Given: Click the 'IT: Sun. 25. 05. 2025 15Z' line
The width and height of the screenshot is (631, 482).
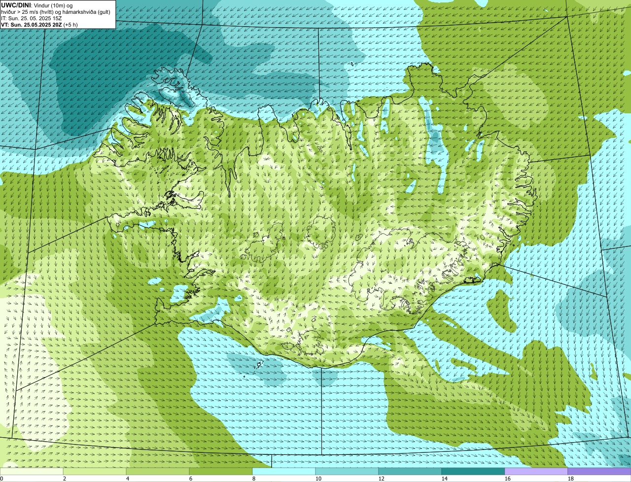Looking at the screenshot, I should click(32, 18).
